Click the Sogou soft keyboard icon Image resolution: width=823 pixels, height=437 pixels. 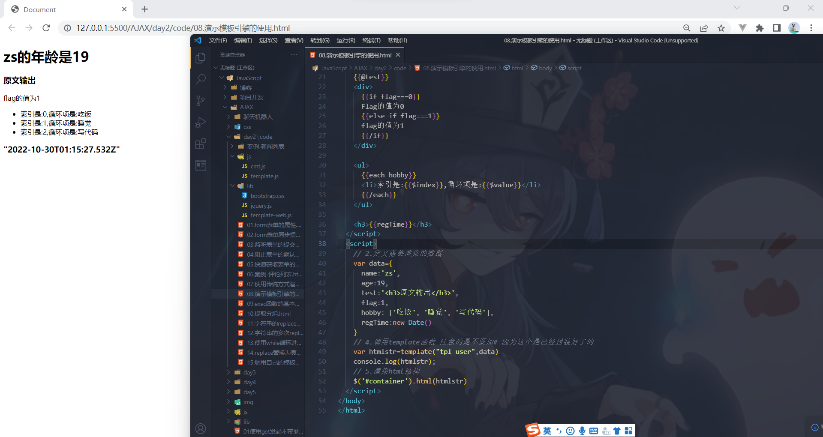click(594, 431)
